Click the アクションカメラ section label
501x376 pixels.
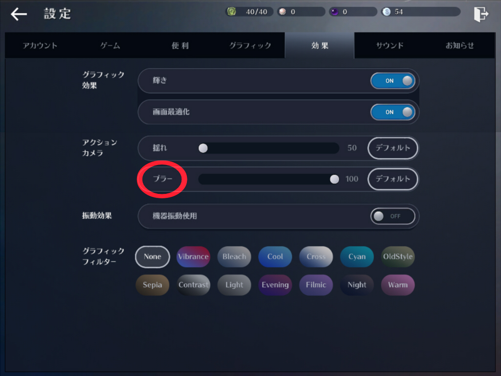(x=100, y=148)
